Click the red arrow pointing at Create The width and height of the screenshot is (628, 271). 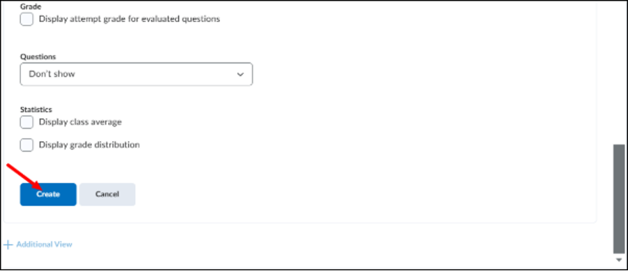pyautogui.click(x=25, y=176)
